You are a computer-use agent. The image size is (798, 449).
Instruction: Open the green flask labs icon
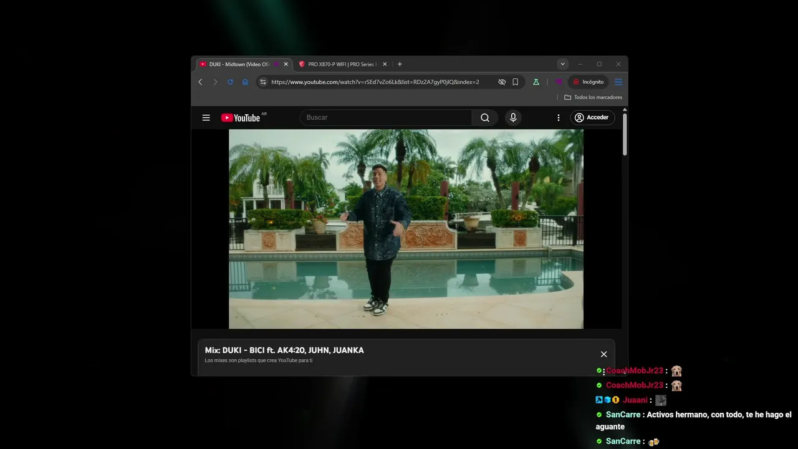click(x=536, y=82)
